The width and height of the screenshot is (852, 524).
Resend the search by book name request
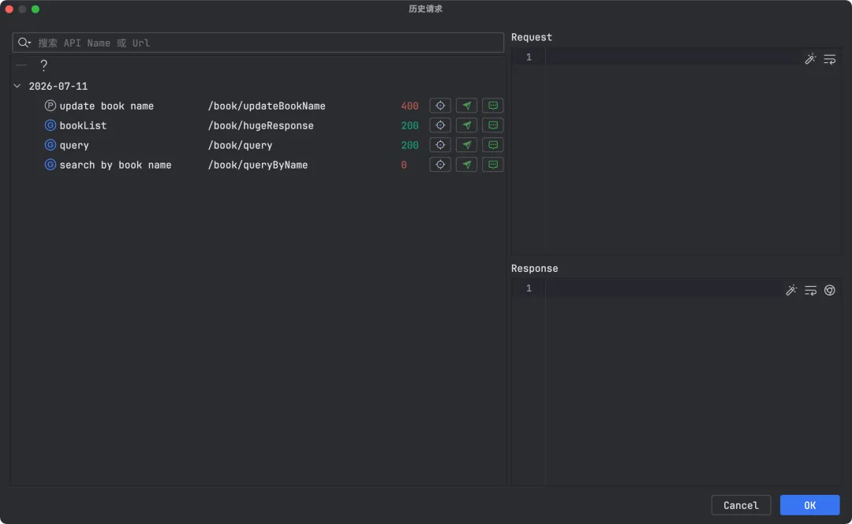point(466,165)
